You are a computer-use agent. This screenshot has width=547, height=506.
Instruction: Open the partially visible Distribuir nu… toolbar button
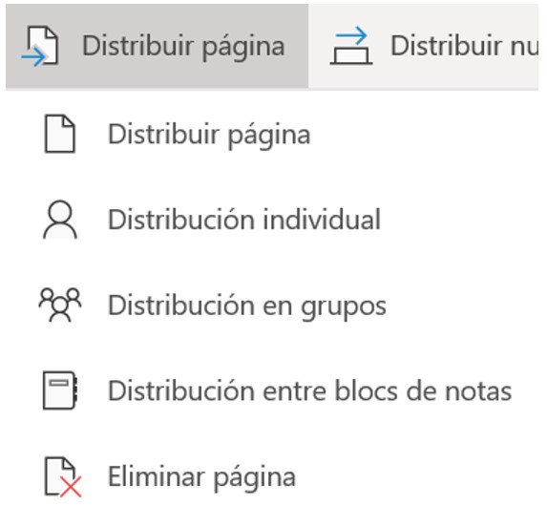pyautogui.click(x=423, y=46)
